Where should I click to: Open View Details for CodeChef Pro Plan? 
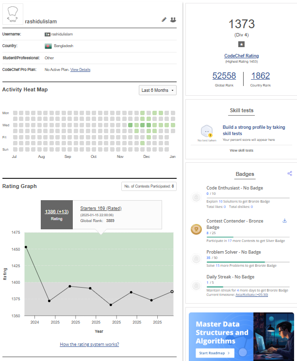pyautogui.click(x=80, y=69)
